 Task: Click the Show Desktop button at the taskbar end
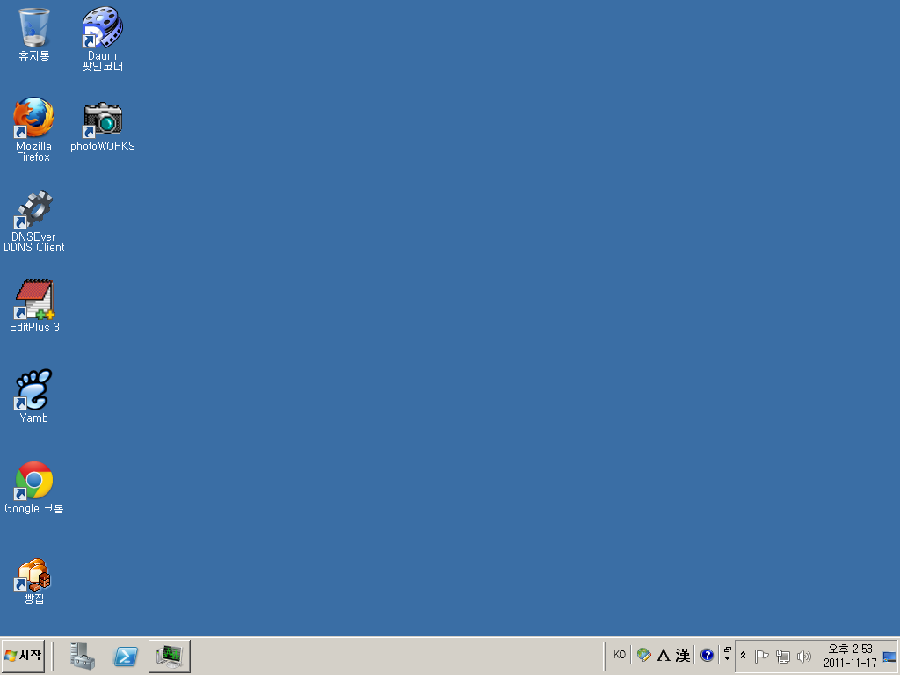pos(889,657)
